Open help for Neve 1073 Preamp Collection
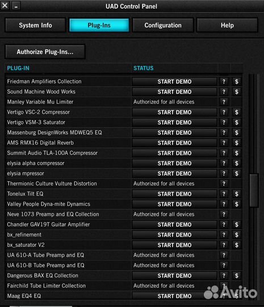 pyautogui.click(x=224, y=214)
